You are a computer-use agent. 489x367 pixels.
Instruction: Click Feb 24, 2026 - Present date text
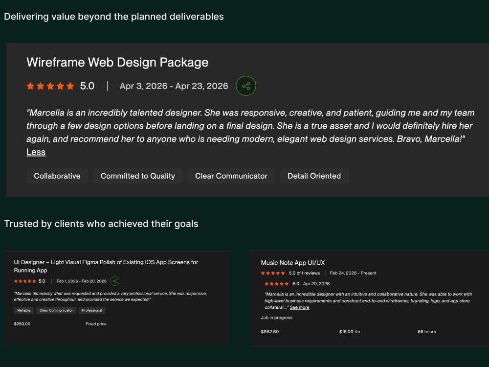[x=353, y=273]
